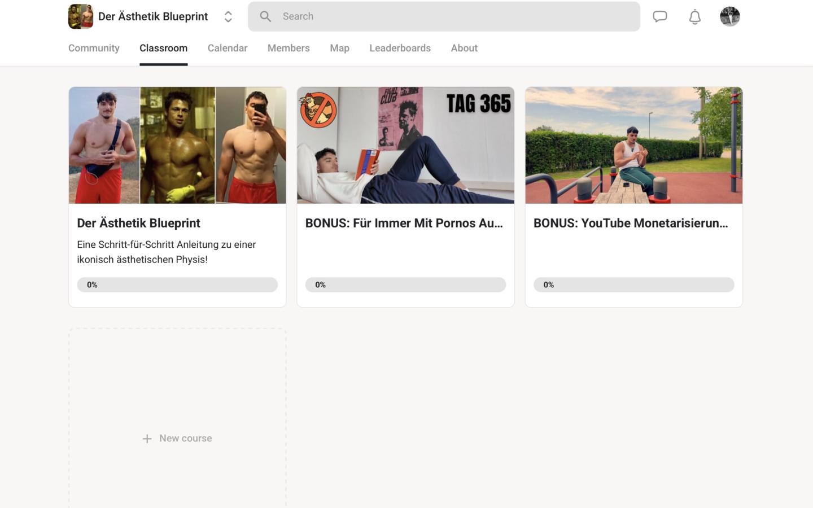Expand the group switcher chevrons
The image size is (813, 508).
pyautogui.click(x=228, y=16)
